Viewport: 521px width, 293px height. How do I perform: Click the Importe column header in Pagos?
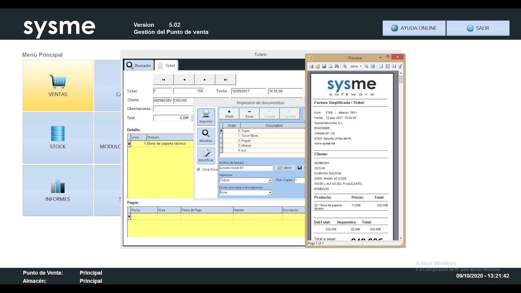pos(258,210)
